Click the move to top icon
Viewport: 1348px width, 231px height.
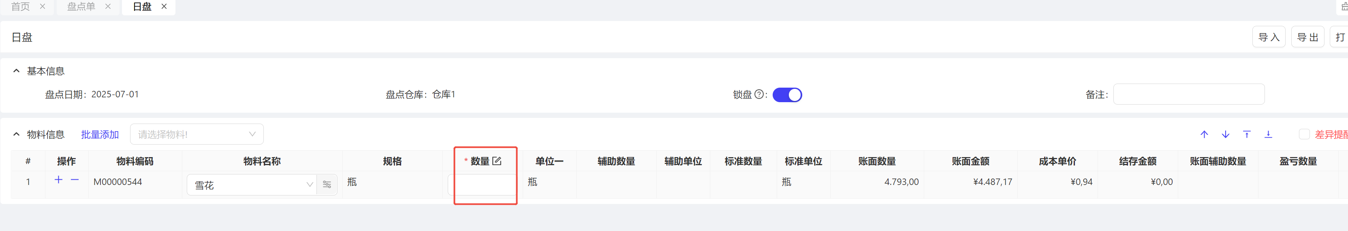pos(1247,134)
